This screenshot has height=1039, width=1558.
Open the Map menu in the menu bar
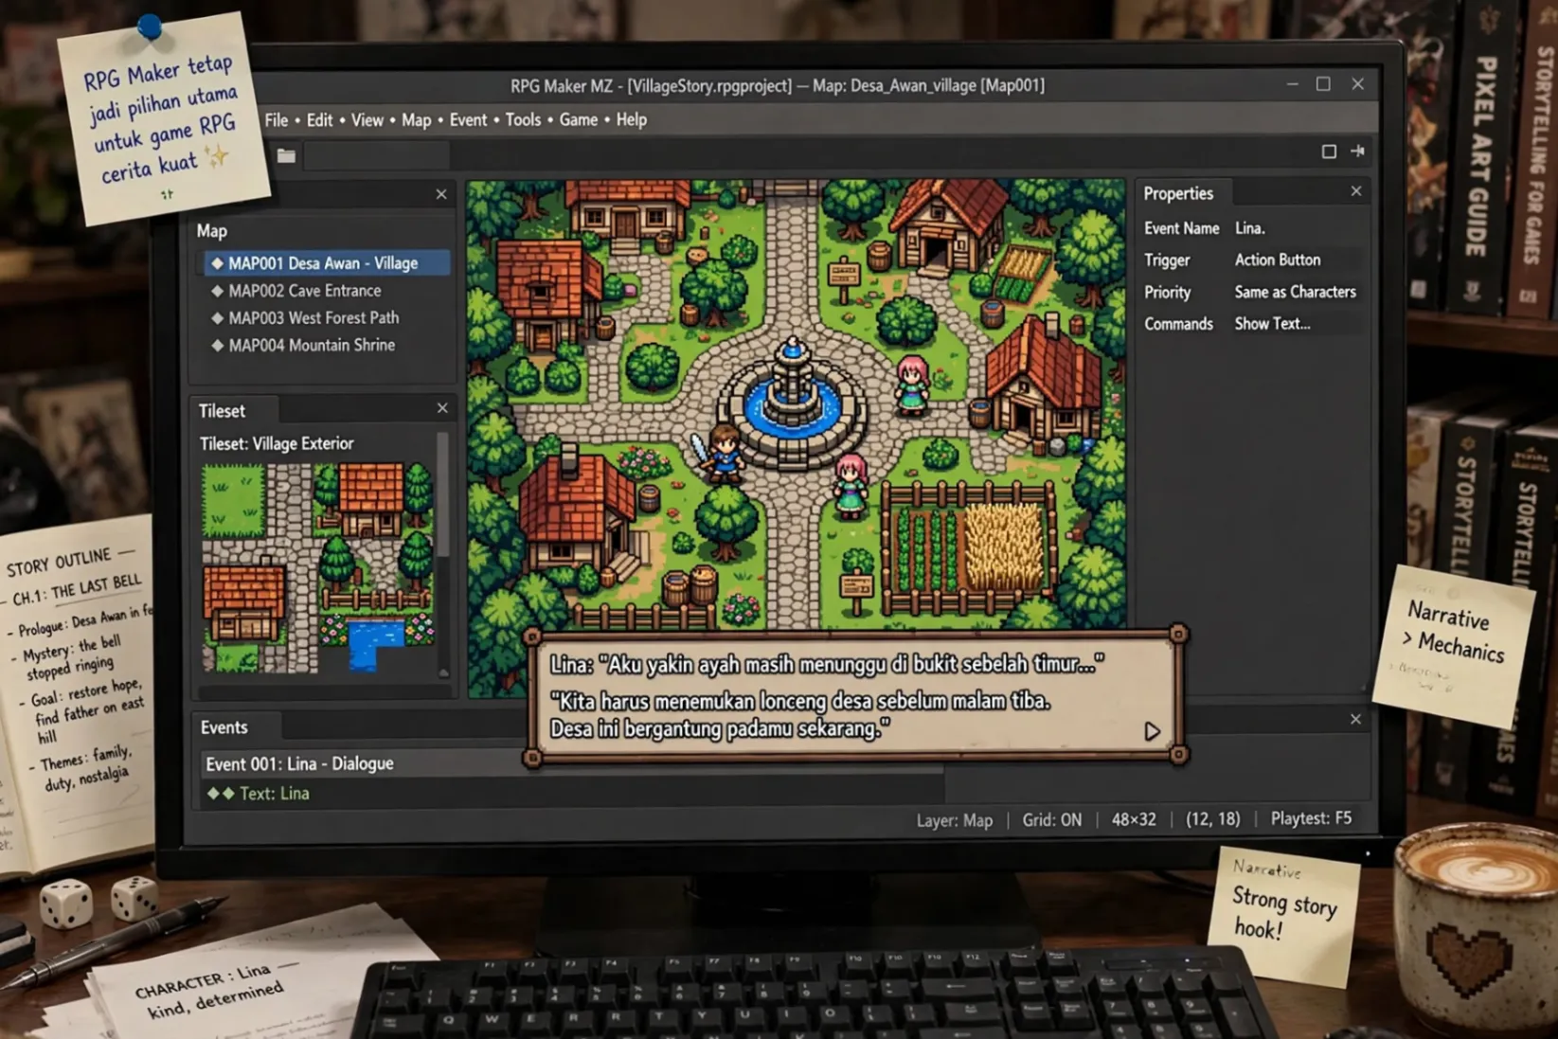coord(416,120)
